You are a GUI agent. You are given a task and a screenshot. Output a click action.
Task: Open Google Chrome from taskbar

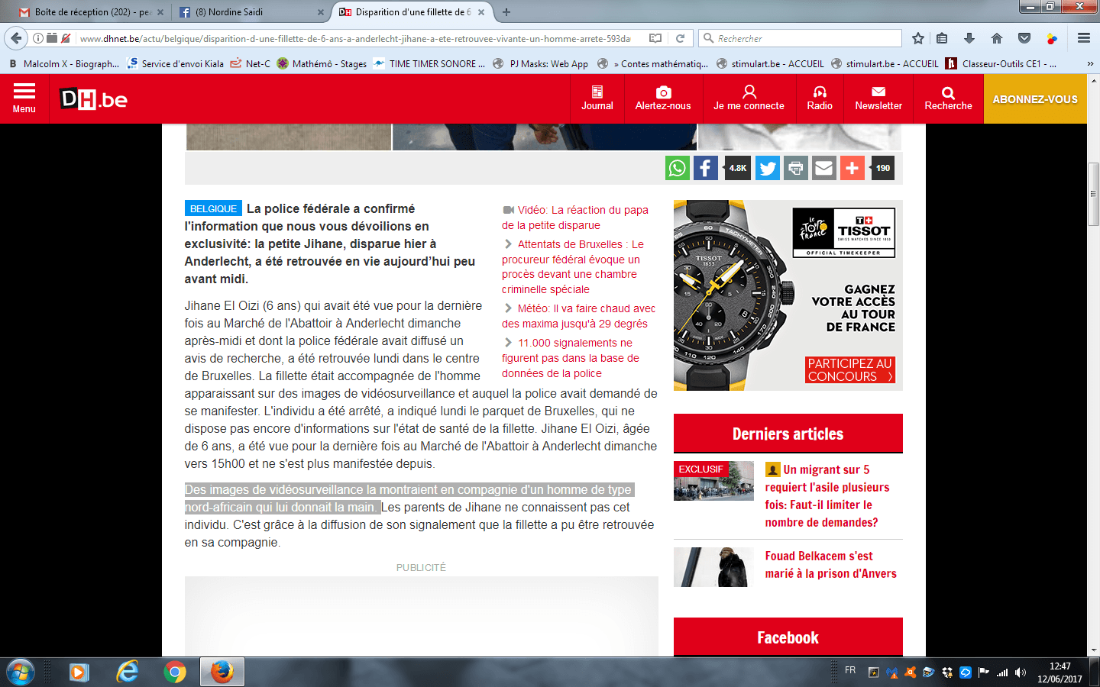[x=175, y=672]
